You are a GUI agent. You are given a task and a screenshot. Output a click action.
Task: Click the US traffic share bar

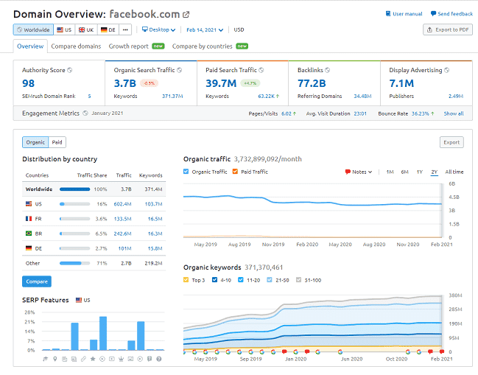point(74,204)
